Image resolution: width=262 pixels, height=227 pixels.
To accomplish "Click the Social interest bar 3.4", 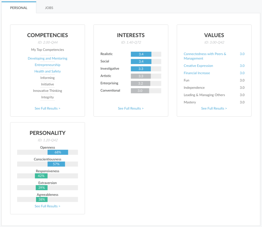I will pyautogui.click(x=141, y=62).
